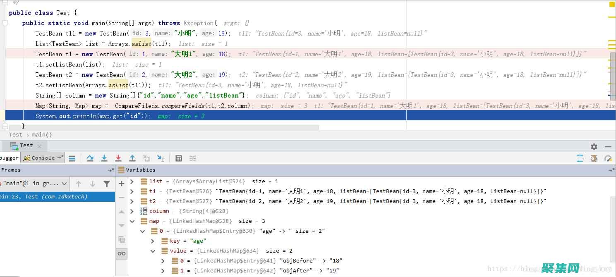The image size is (616, 277).
Task: Expand the t1 variable node
Action: [132, 191]
